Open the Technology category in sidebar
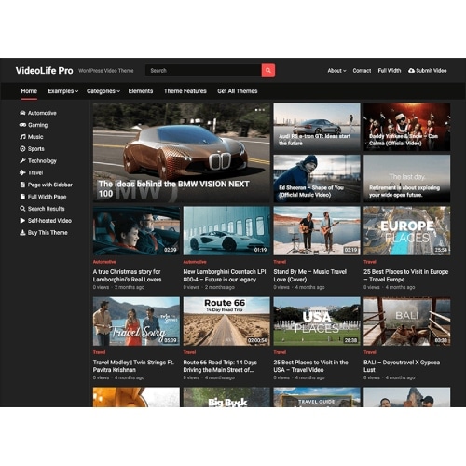 click(42, 160)
